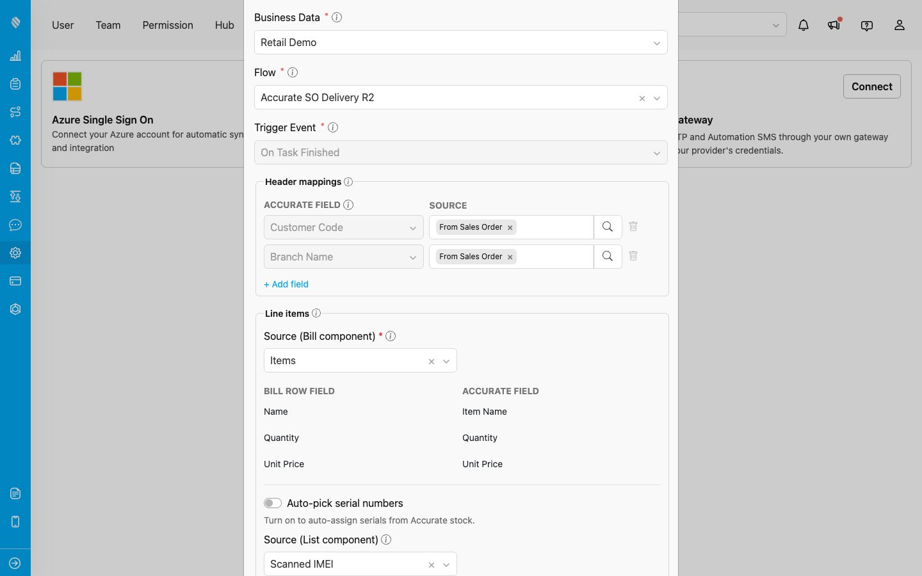922x576 pixels.
Task: Click the Azure Single Sign On logo
Action: click(x=67, y=86)
